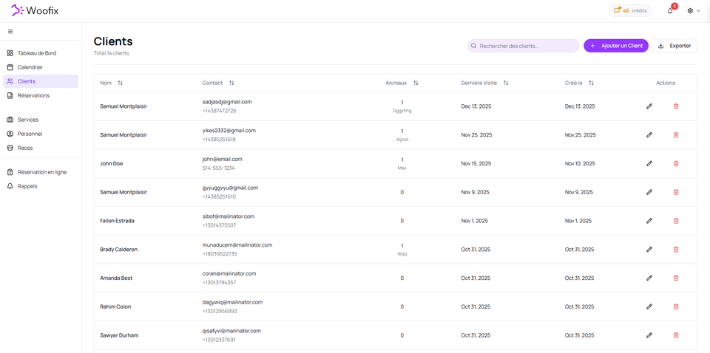
Task: Sort table by Dernière Visite
Action: pyautogui.click(x=506, y=83)
